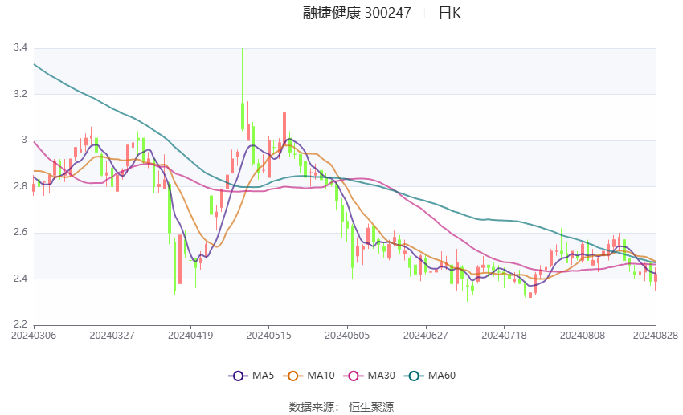Click y-axis value 3.4

click(20, 47)
